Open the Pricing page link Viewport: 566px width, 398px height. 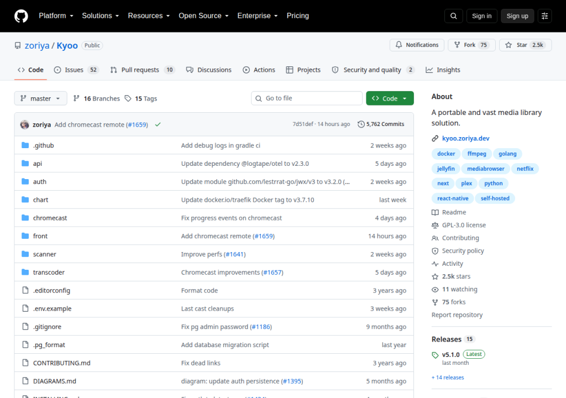pos(298,16)
